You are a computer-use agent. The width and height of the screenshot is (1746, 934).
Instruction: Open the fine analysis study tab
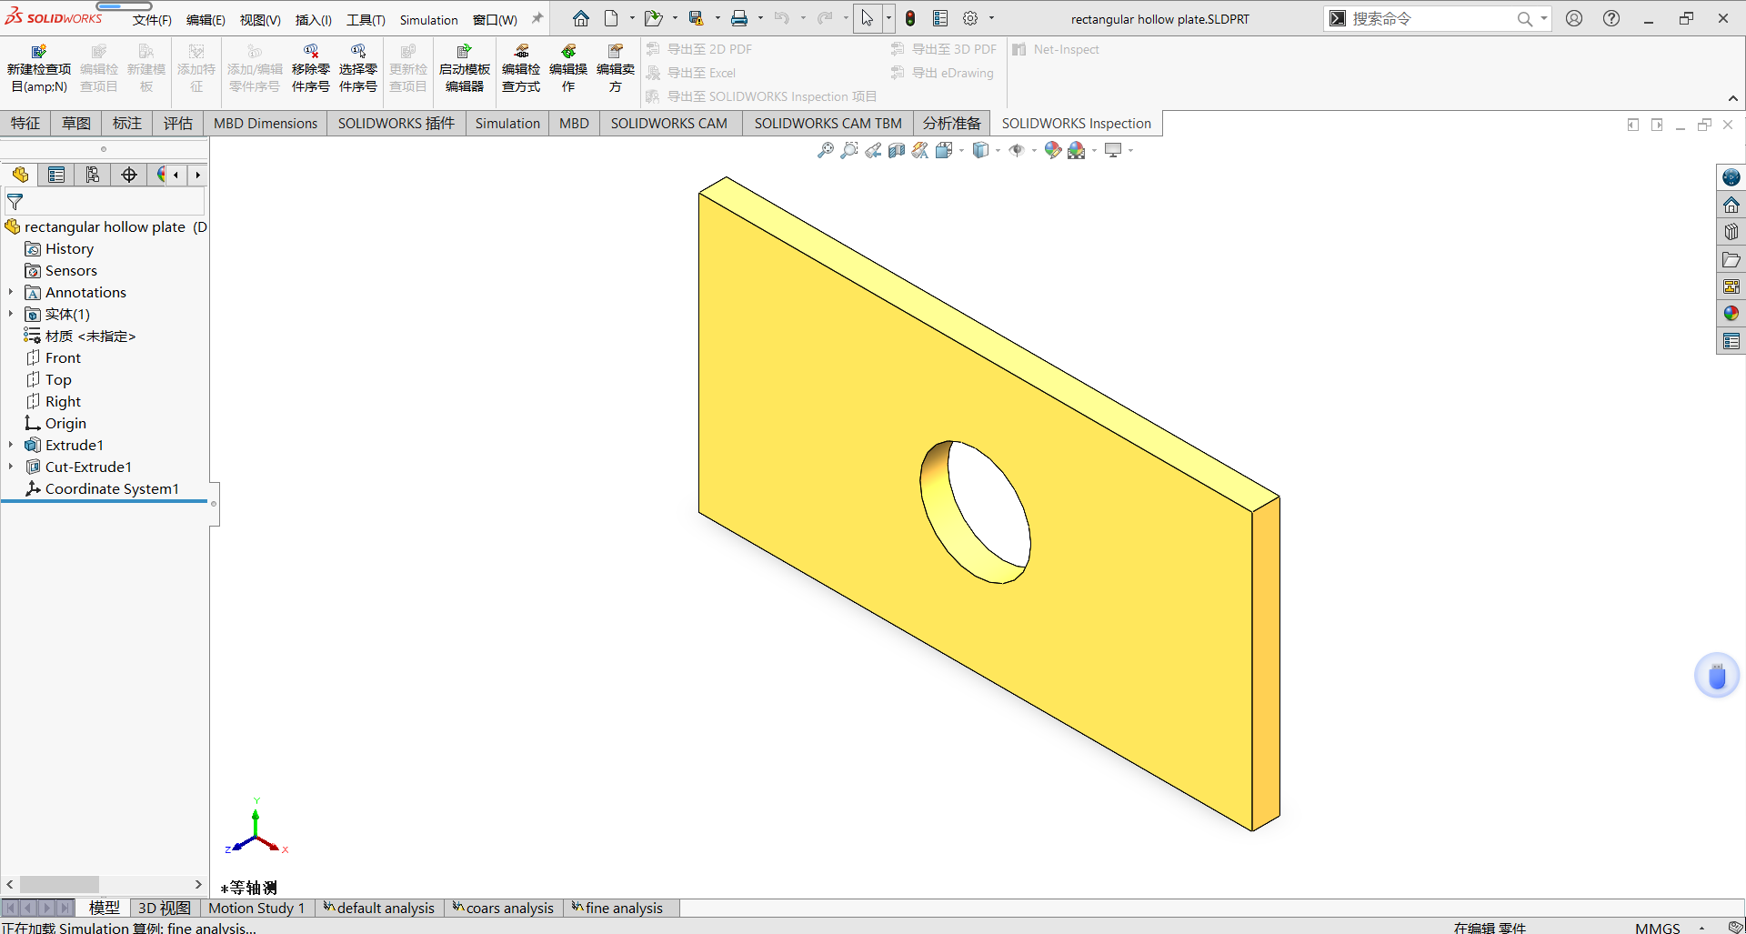point(623,908)
